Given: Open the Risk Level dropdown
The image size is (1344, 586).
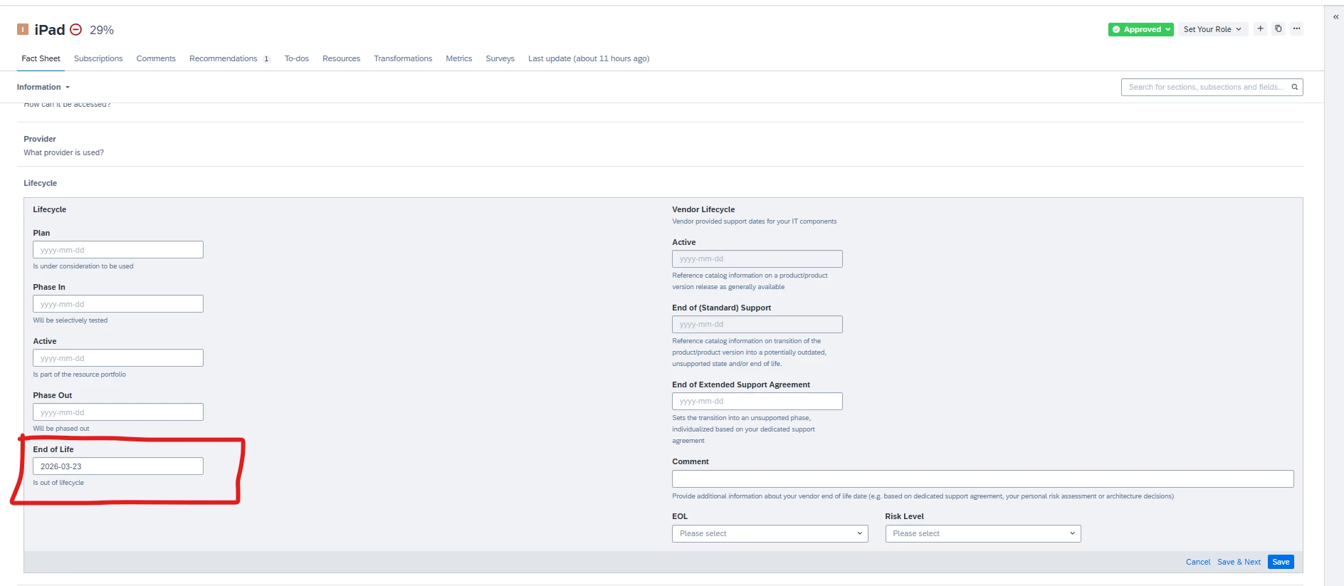Looking at the screenshot, I should [x=983, y=533].
